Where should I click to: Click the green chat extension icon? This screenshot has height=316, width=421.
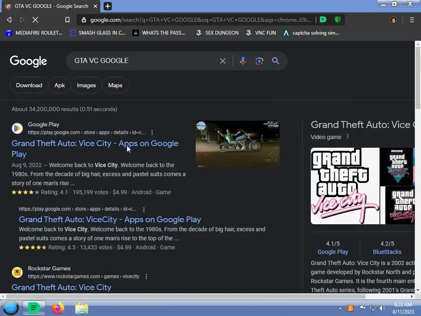[323, 19]
